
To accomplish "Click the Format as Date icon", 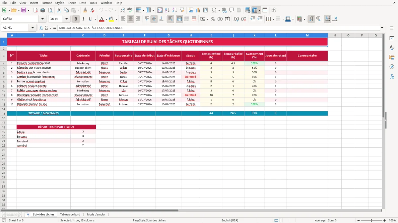I will (227, 19).
